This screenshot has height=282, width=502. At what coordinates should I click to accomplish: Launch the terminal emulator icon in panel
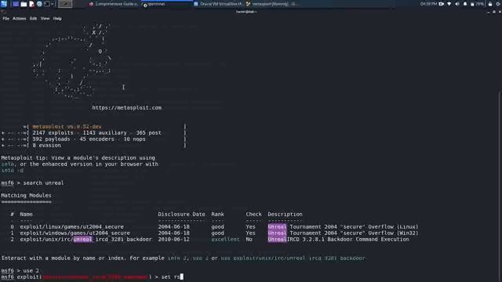point(47,4)
